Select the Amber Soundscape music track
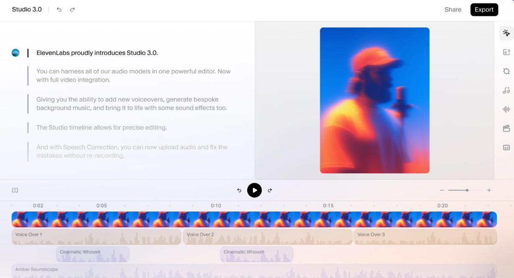This screenshot has height=278, width=514. coord(254,271)
